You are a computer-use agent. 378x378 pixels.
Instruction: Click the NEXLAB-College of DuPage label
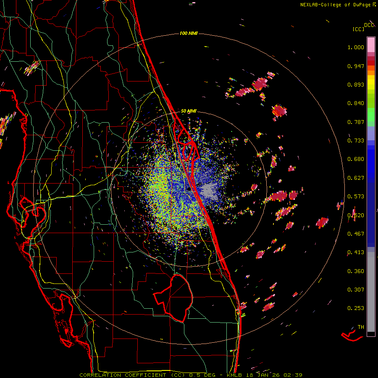[336, 5]
